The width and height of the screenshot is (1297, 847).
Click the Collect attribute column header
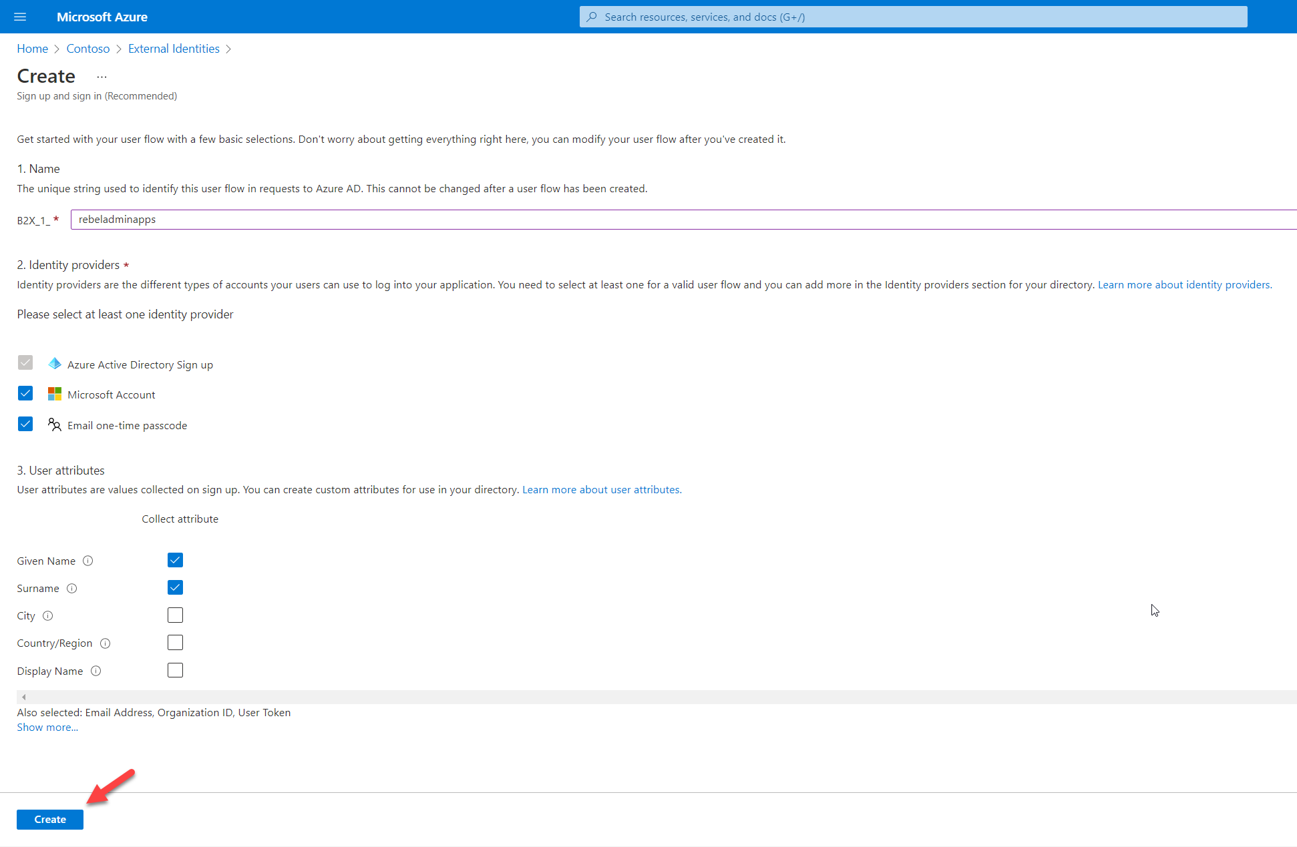tap(180, 519)
